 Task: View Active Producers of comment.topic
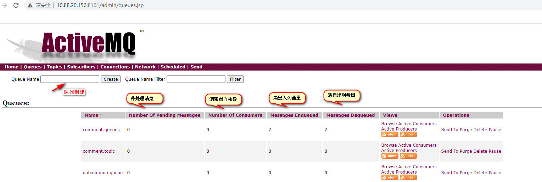(399, 151)
